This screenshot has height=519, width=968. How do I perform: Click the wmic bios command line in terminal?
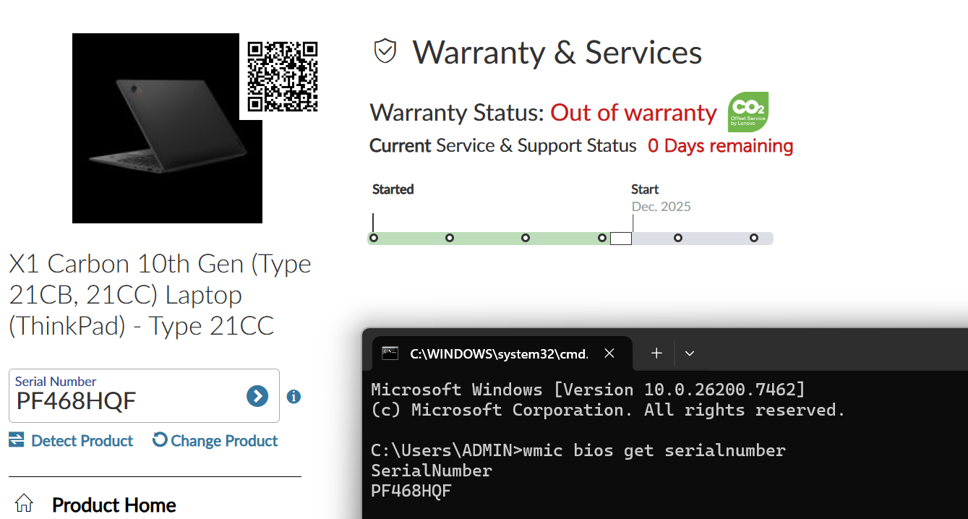click(578, 451)
